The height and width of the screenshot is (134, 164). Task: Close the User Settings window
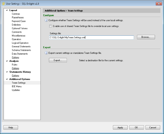(x=159, y=4)
